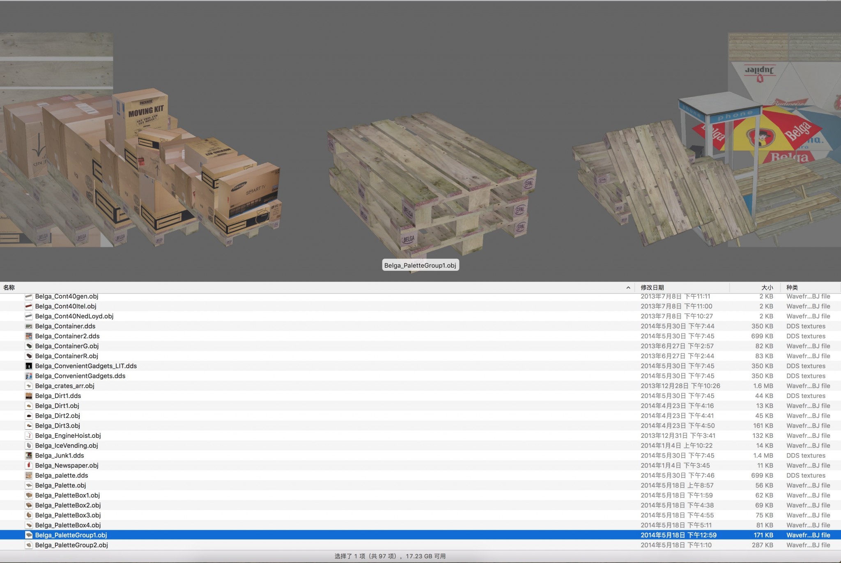Select file name Belga_Cont40gen.obj
This screenshot has width=841, height=563.
(x=67, y=296)
